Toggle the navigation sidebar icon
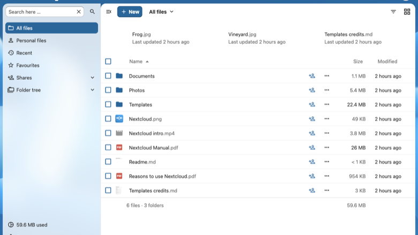This screenshot has height=235, width=418. pos(108,12)
